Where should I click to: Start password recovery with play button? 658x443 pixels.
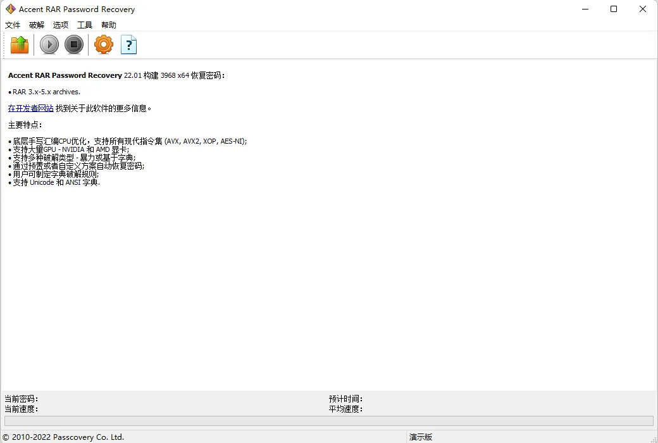coord(49,44)
